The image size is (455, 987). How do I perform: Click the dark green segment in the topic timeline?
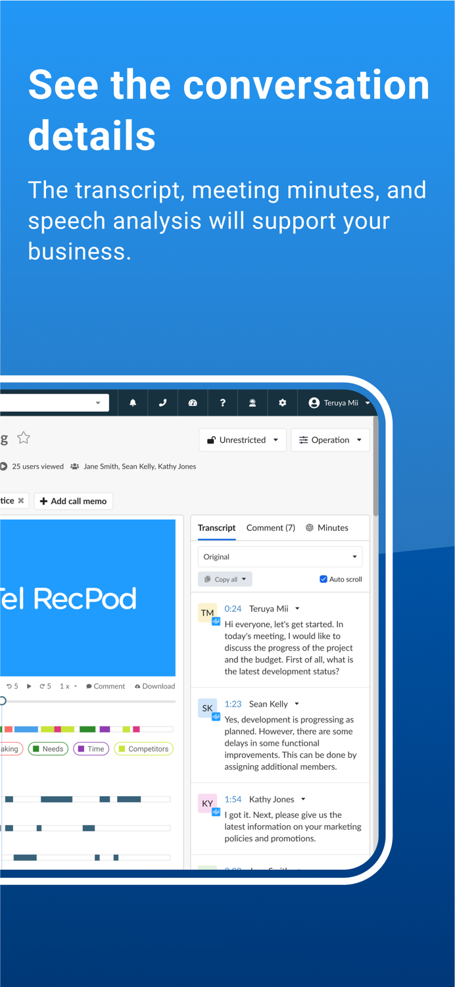pos(87,729)
